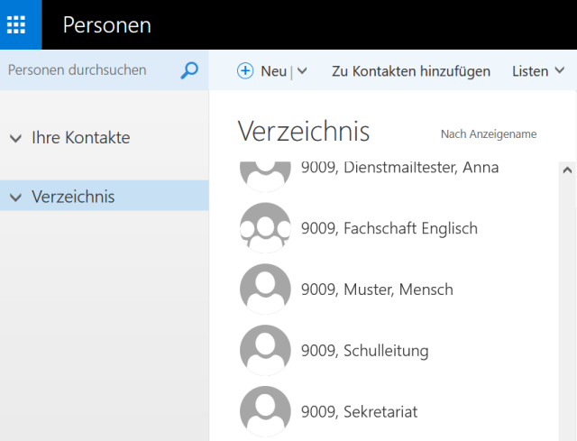Open the Listen dropdown menu

[x=538, y=71]
